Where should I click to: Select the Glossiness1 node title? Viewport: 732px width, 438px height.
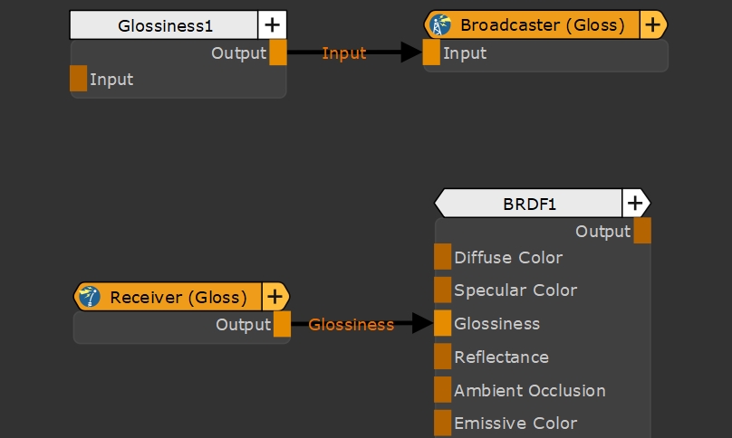tap(165, 25)
